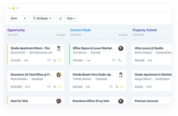Screen dimensions: 178x116
Task: Click the $2,000 deal amount
Action: tap(139, 87)
